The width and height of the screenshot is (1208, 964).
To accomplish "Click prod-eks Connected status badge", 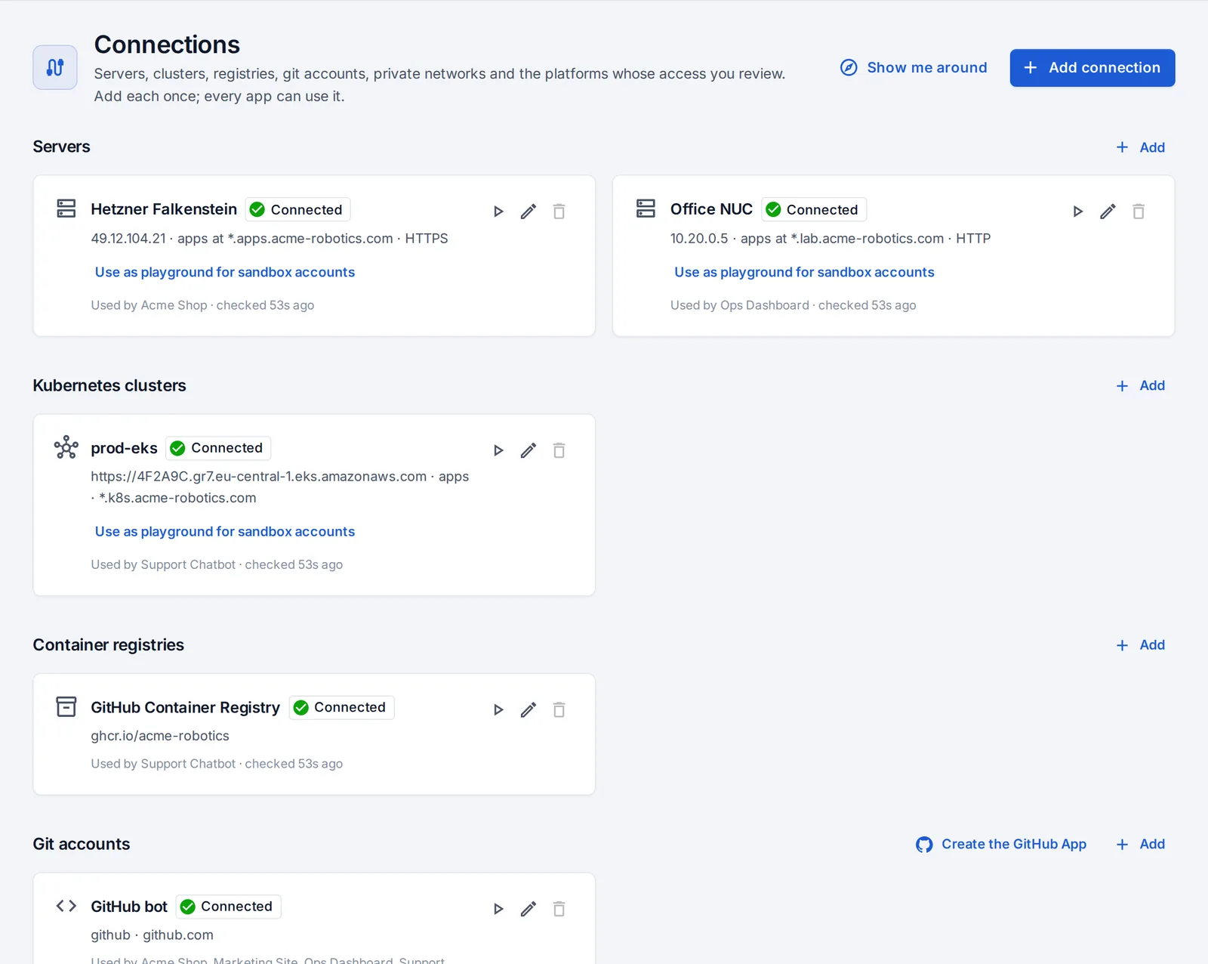I will pos(218,448).
